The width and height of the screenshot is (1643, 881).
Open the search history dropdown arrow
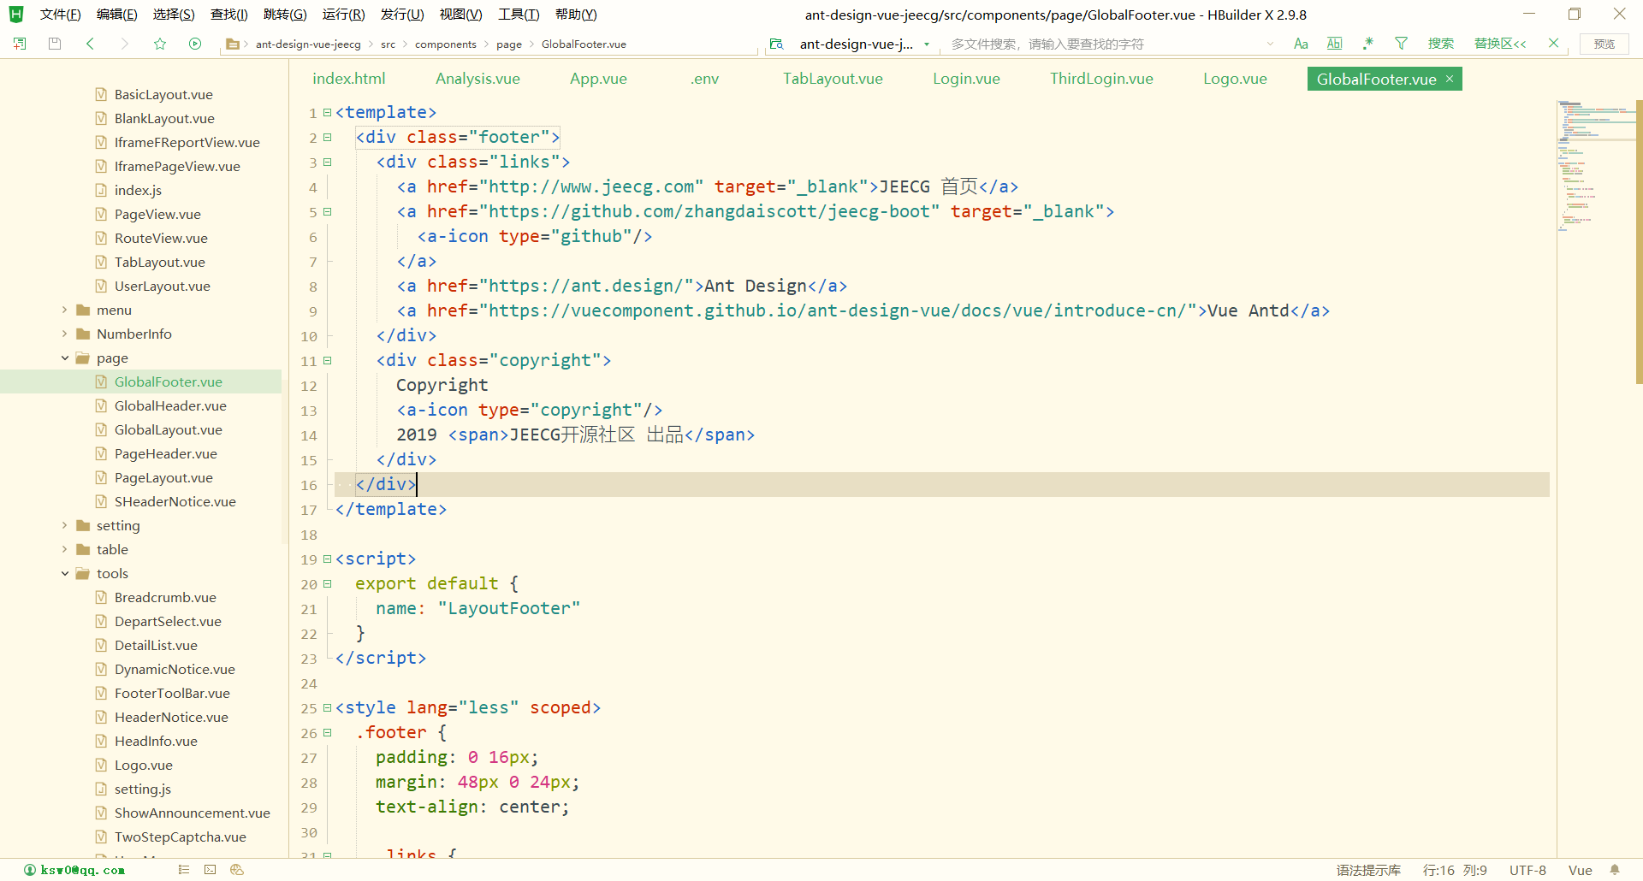tap(1270, 44)
